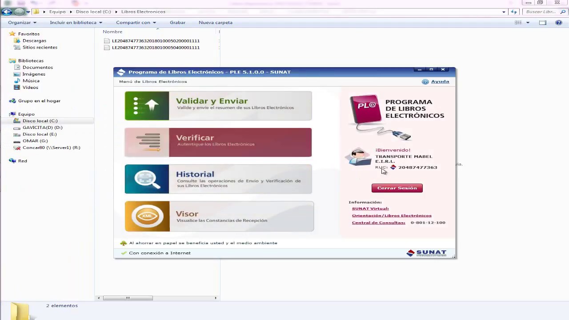The height and width of the screenshot is (320, 569).
Task: Select the file ending in 50400001111
Action: click(156, 47)
